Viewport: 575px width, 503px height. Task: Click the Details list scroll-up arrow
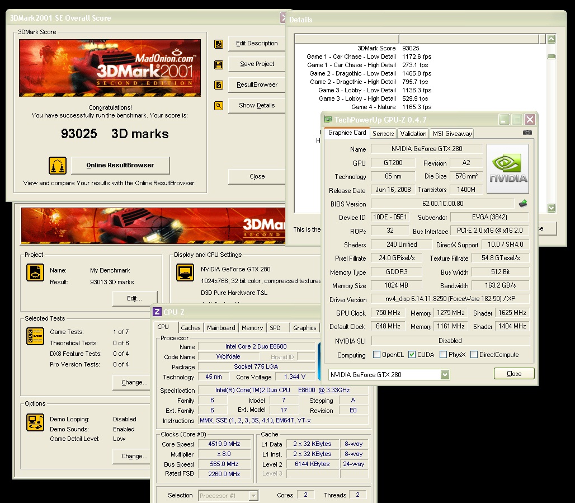(x=552, y=39)
